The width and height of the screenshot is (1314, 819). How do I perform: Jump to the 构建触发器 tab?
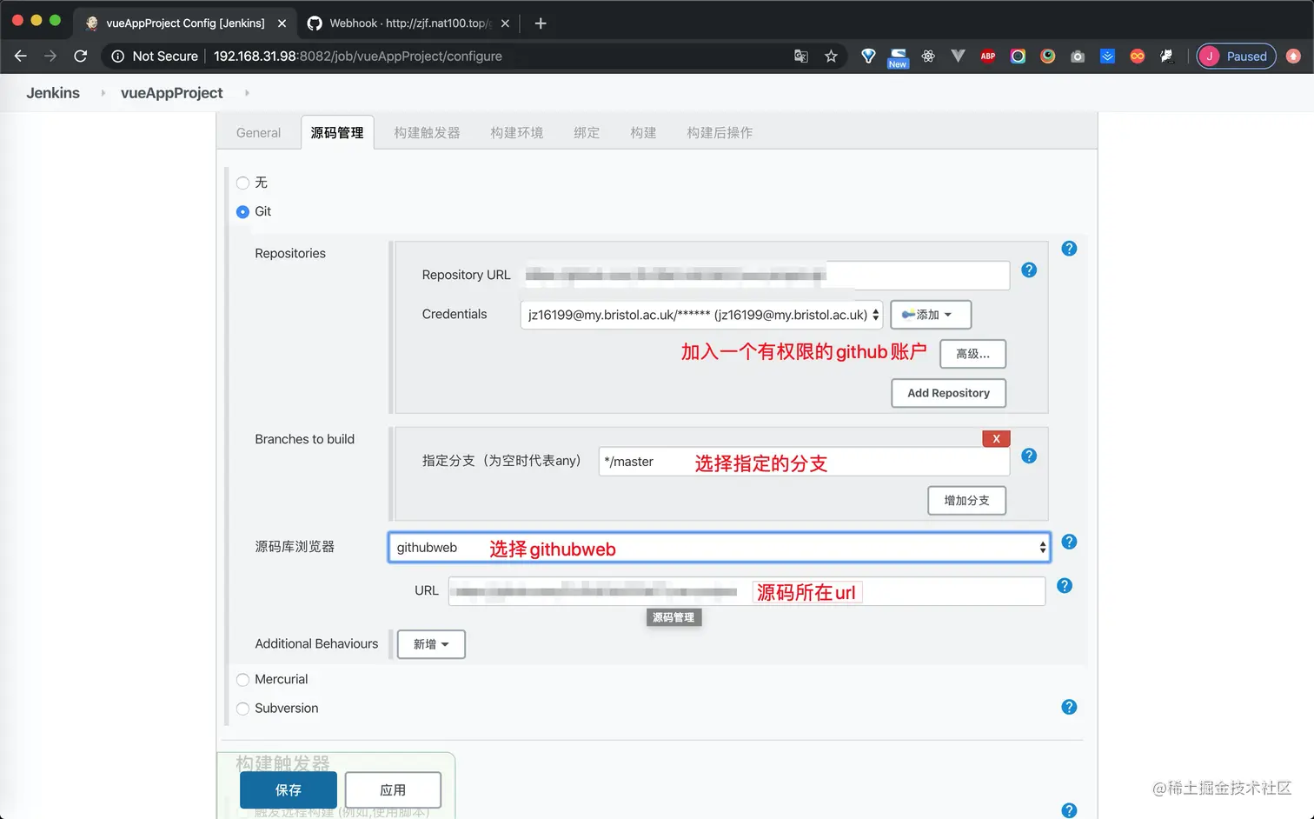pos(427,133)
